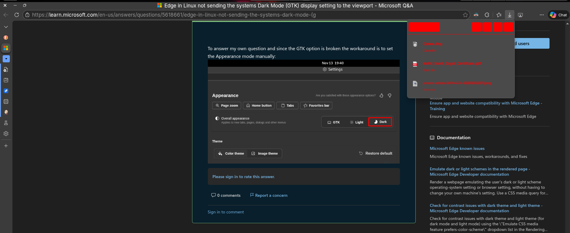Image resolution: width=570 pixels, height=233 pixels.
Task: Open the Favorites list icon
Action: pos(499,15)
